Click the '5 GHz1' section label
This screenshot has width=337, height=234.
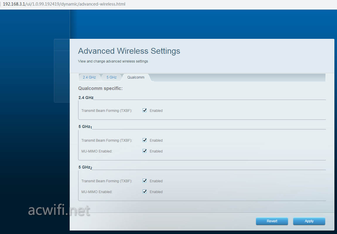point(85,127)
